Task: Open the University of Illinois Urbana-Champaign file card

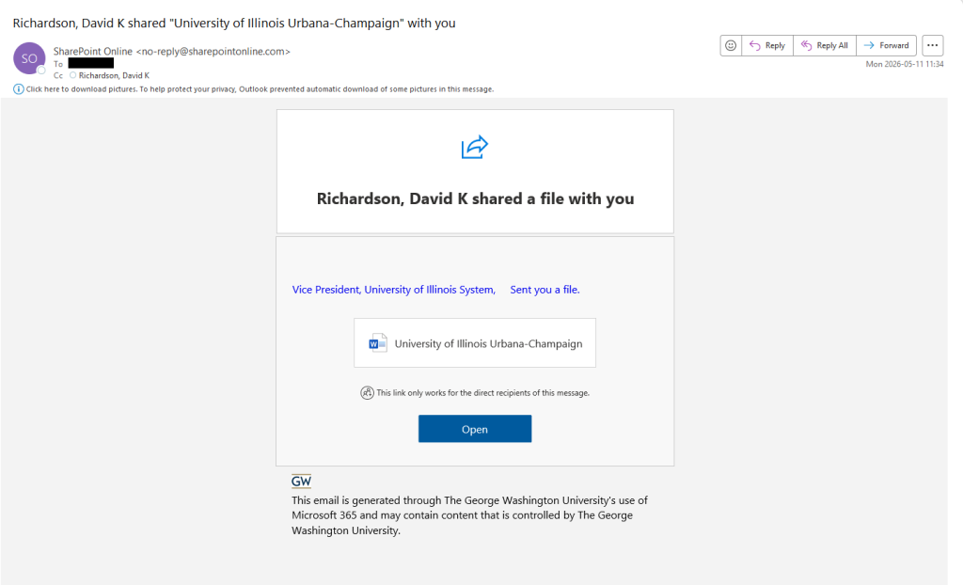Action: click(475, 343)
